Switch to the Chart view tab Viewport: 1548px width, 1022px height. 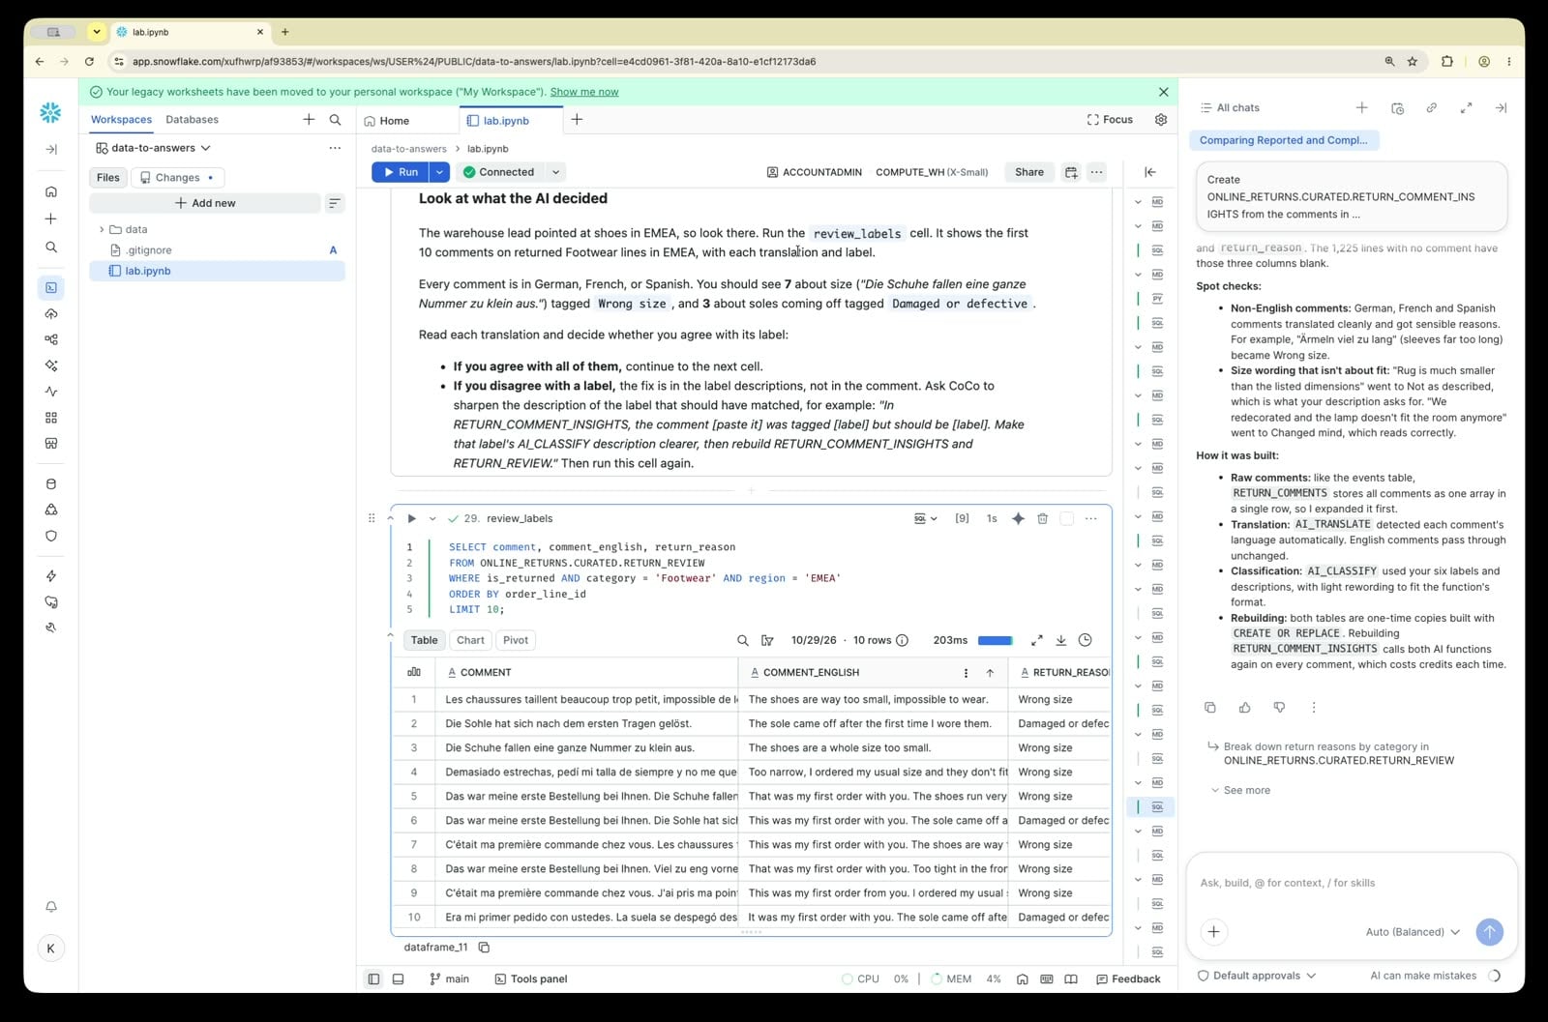tap(470, 640)
